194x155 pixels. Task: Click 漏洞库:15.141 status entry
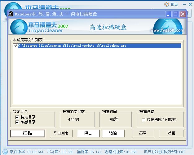pos(89,152)
